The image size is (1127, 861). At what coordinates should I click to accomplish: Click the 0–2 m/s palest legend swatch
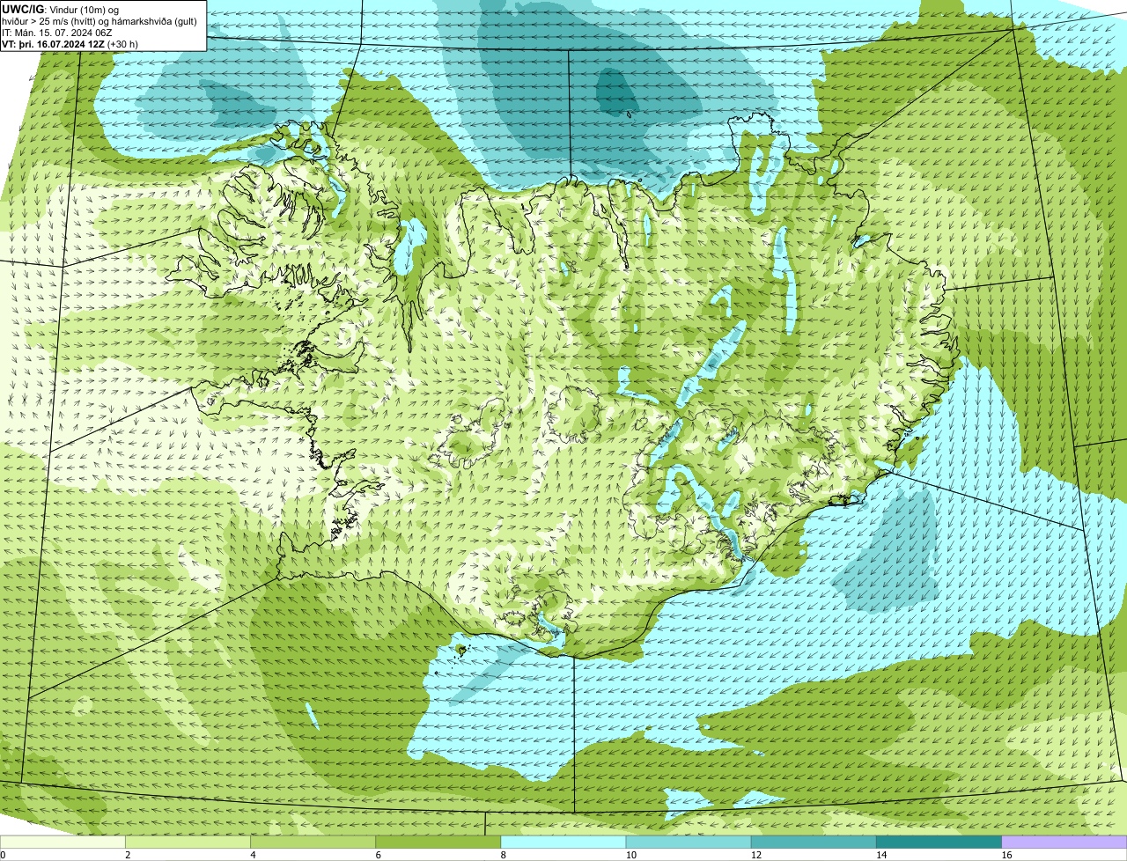pos(63,843)
